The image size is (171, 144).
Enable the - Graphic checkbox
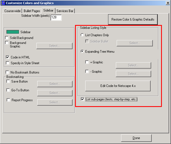tap(87, 72)
